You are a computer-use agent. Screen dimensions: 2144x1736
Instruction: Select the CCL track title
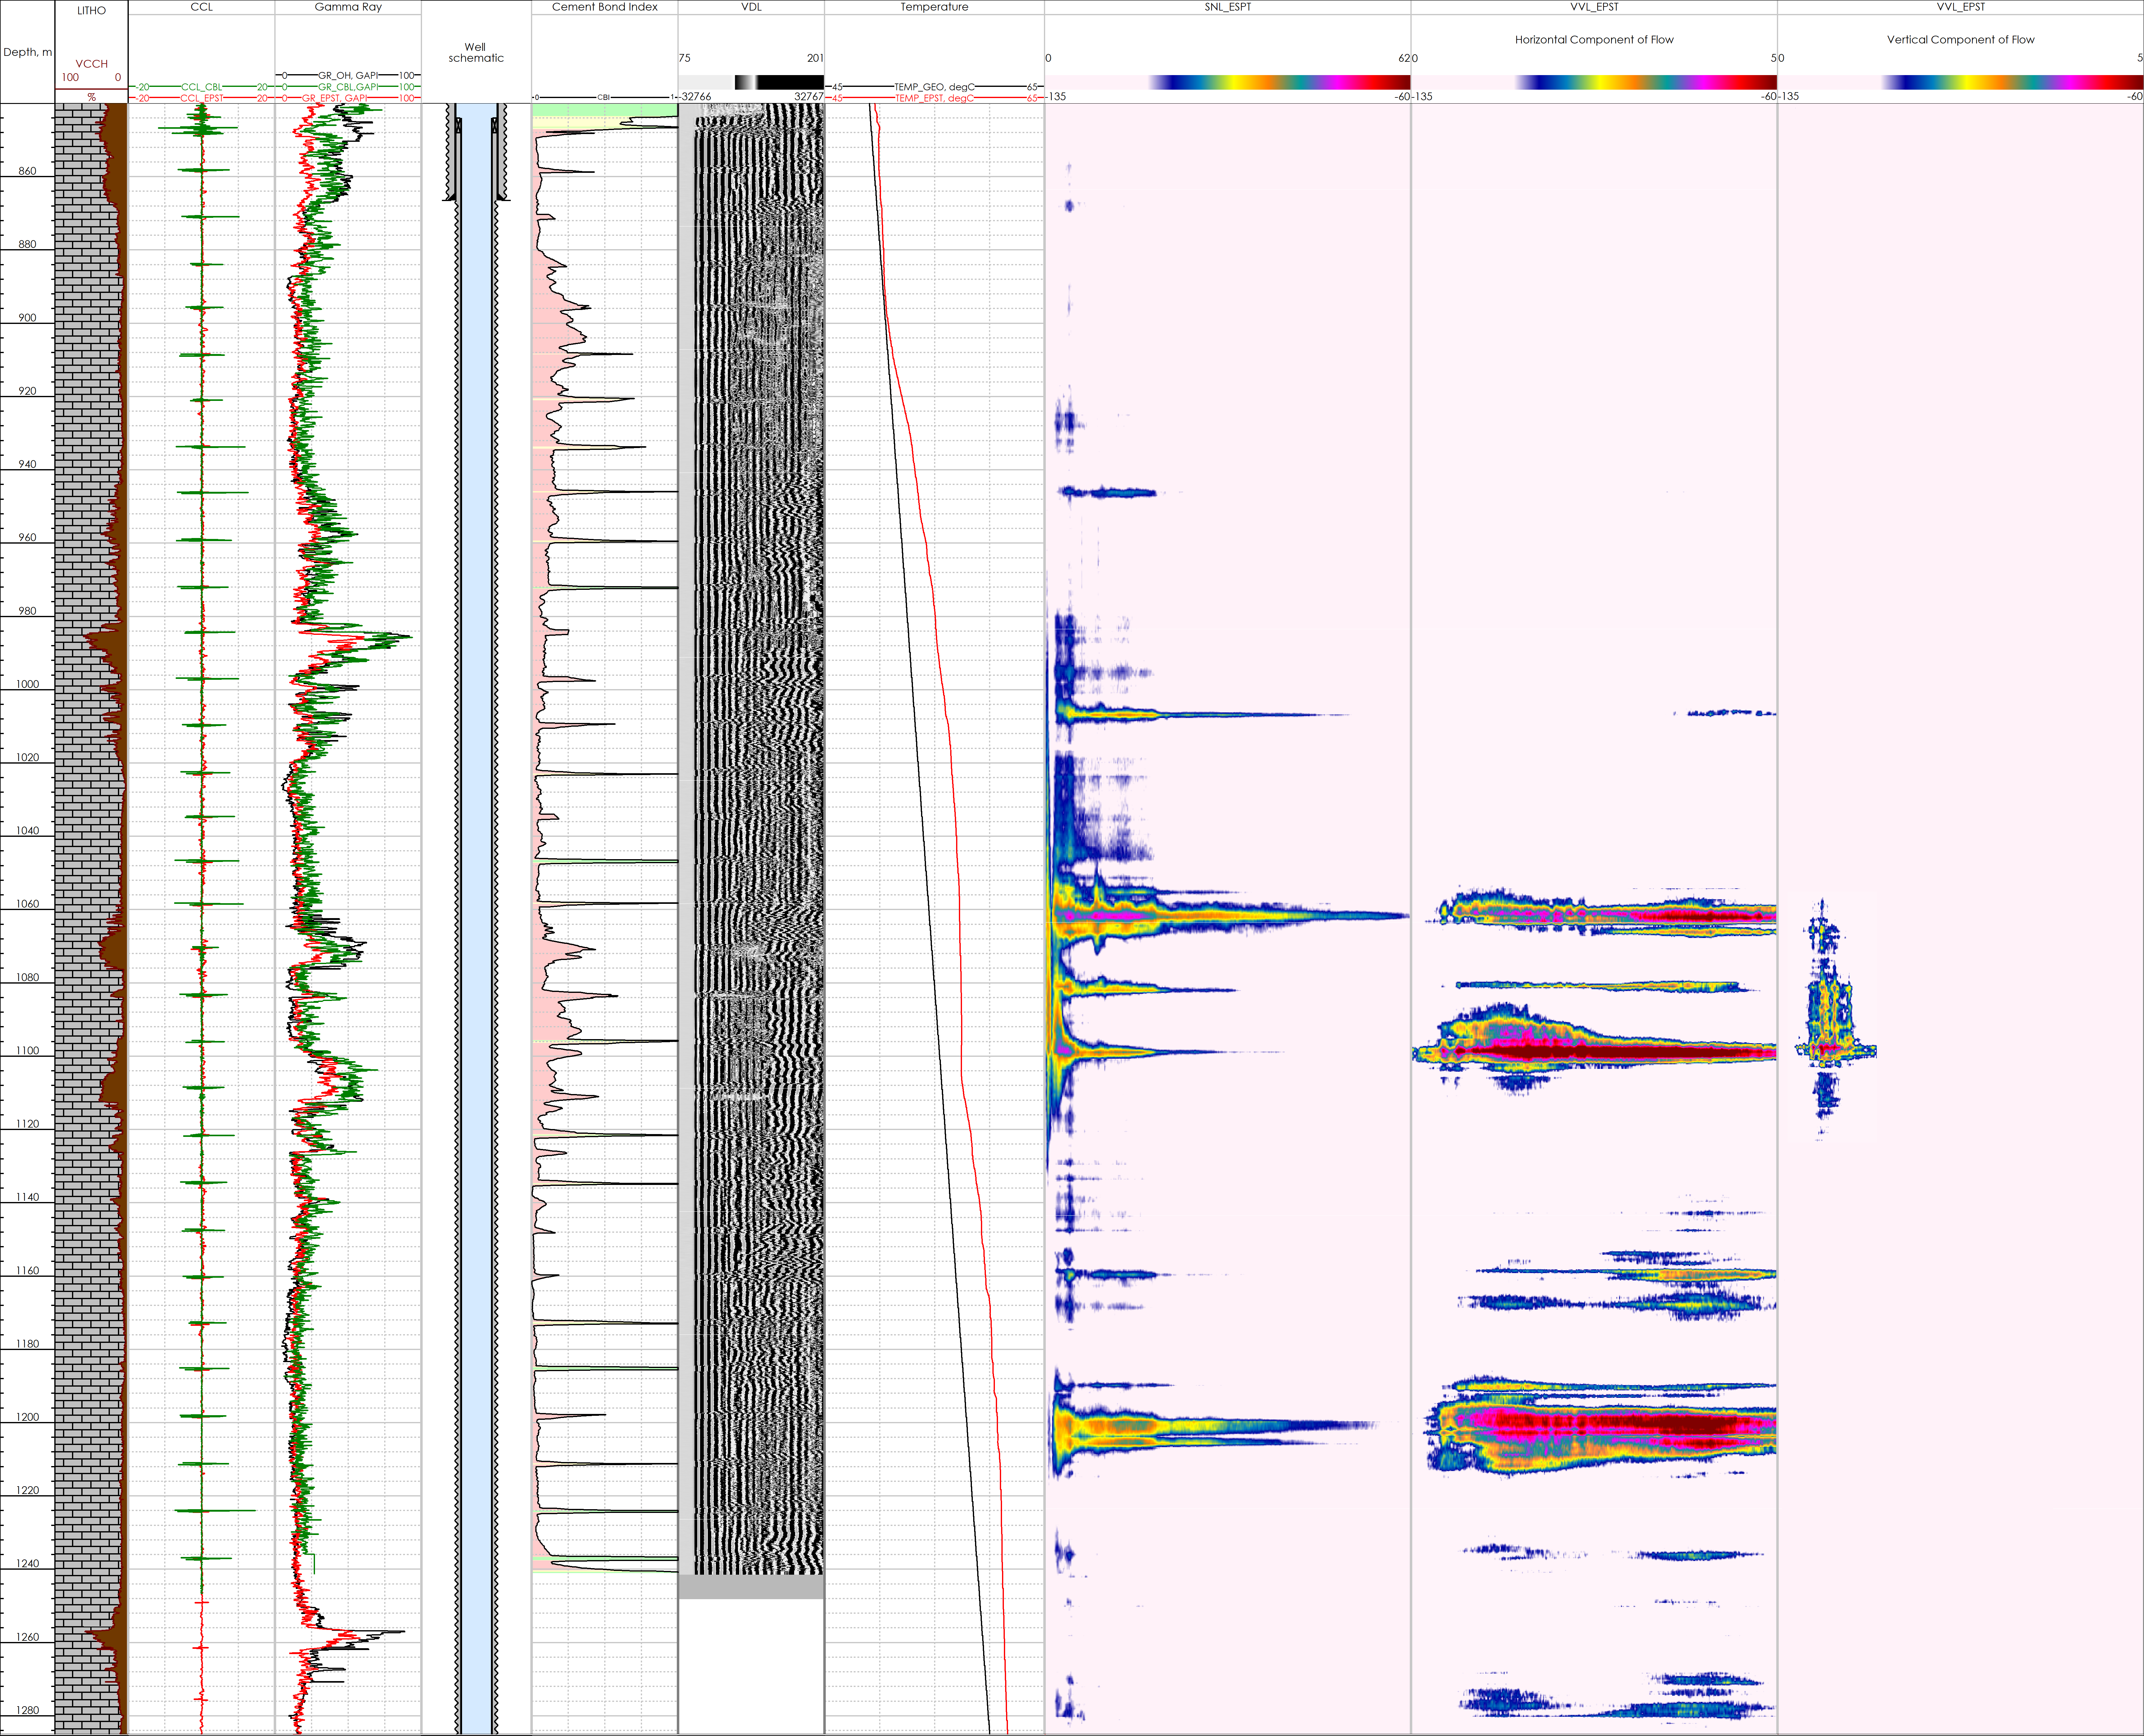201,7
